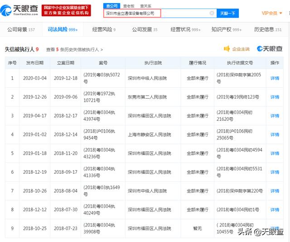Open the 历史信息 151 tab
The height and width of the screenshot is (242, 290).
click(x=268, y=29)
